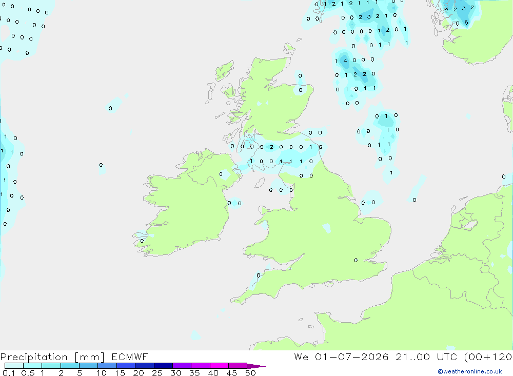Image resolution: width=513 pixels, height=376 pixels.
Task: Pick the 20–25 mm legend swatch
Action: tap(145, 366)
